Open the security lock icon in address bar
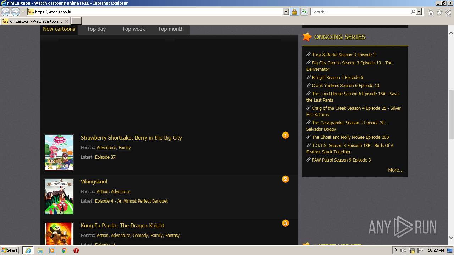454x255 pixels. (294, 12)
